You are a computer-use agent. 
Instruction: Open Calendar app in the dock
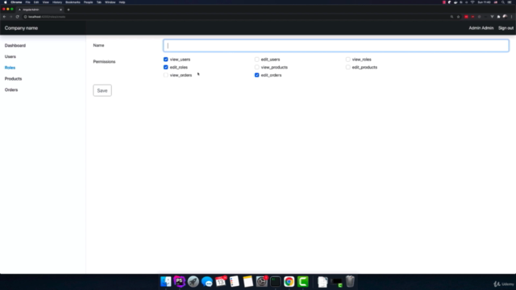tap(221, 282)
